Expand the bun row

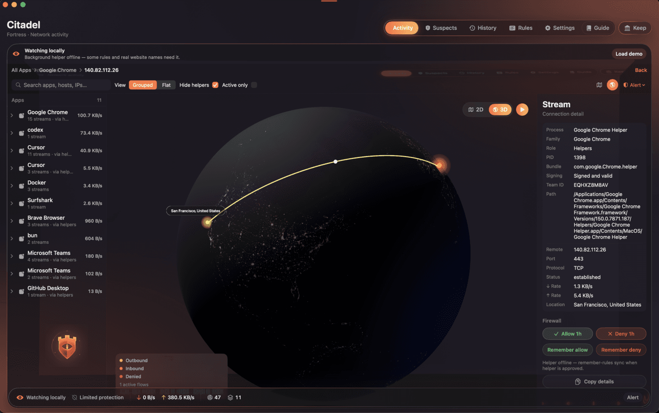pyautogui.click(x=12, y=239)
